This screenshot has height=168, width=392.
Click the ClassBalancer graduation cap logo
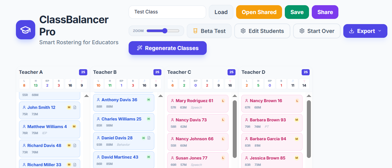coord(26,30)
